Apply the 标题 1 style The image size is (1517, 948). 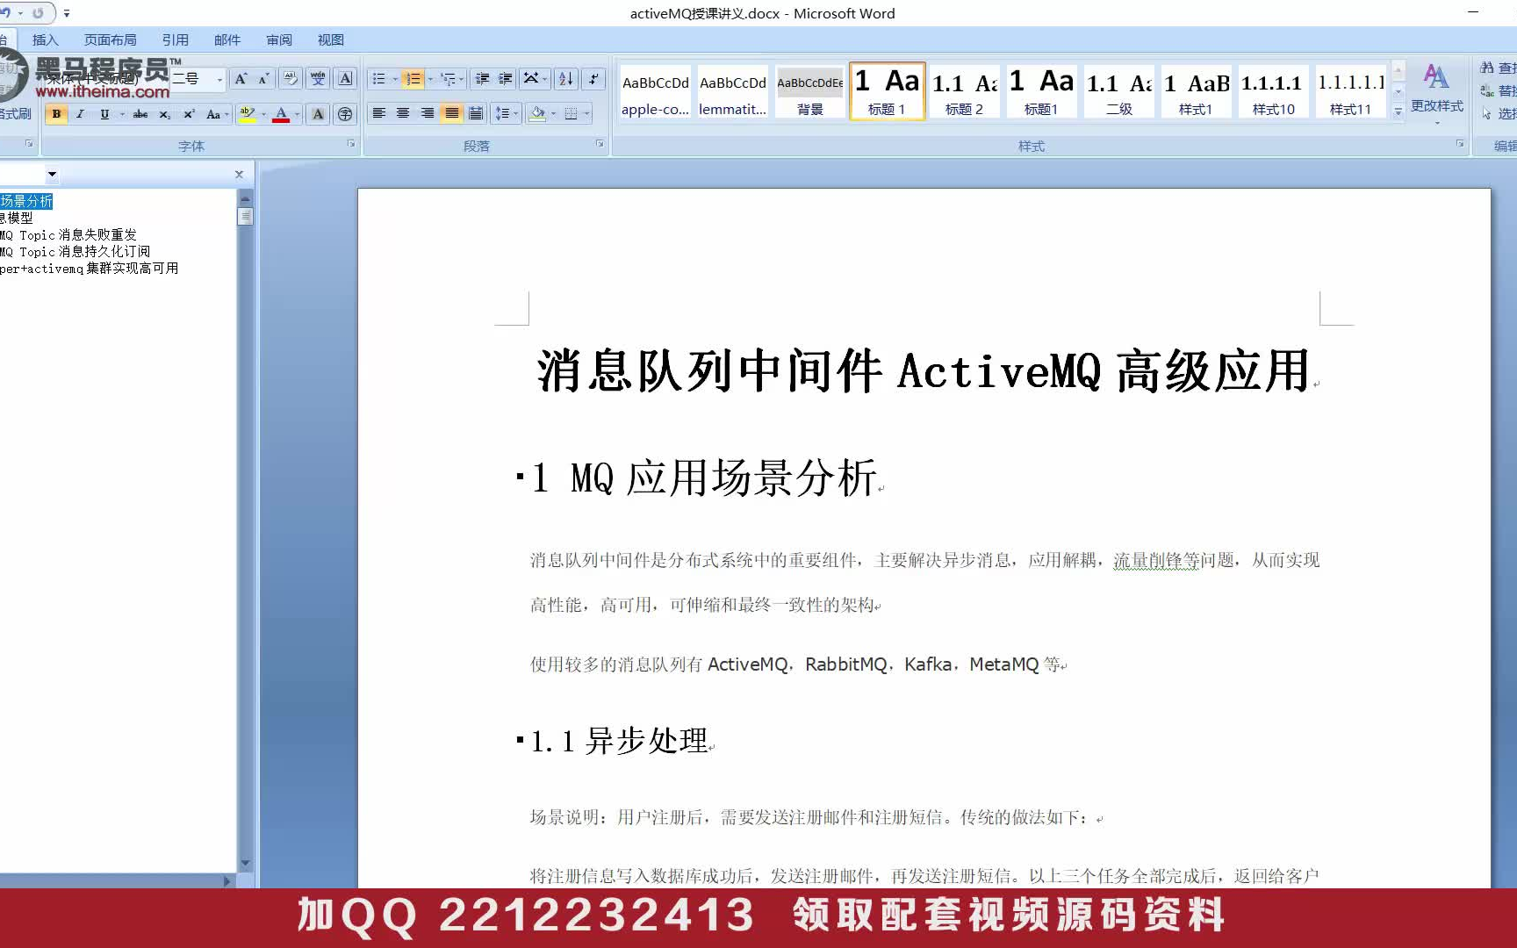pyautogui.click(x=887, y=90)
